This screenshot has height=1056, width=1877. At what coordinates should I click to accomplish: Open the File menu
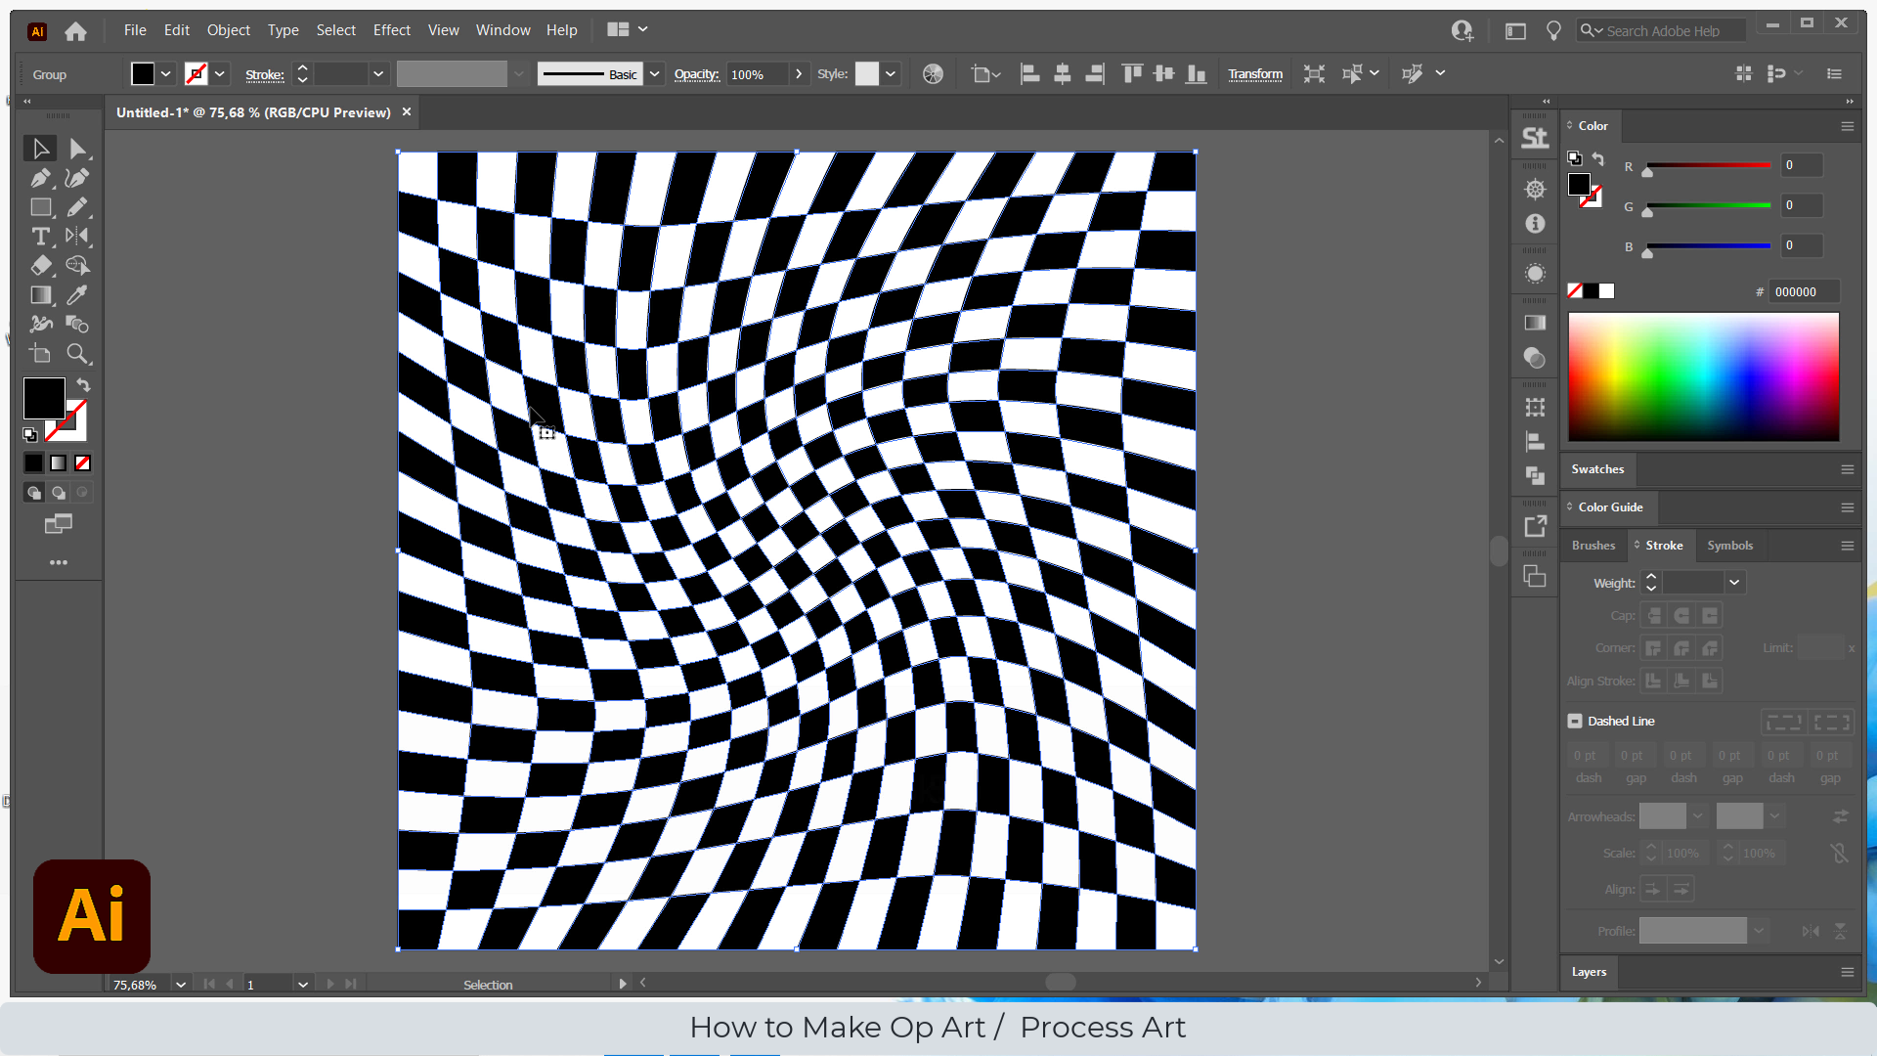(135, 30)
